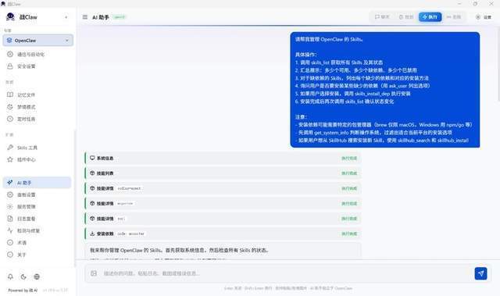Select the blue 执行 mode button in header
500x296 pixels.
[x=430, y=17]
